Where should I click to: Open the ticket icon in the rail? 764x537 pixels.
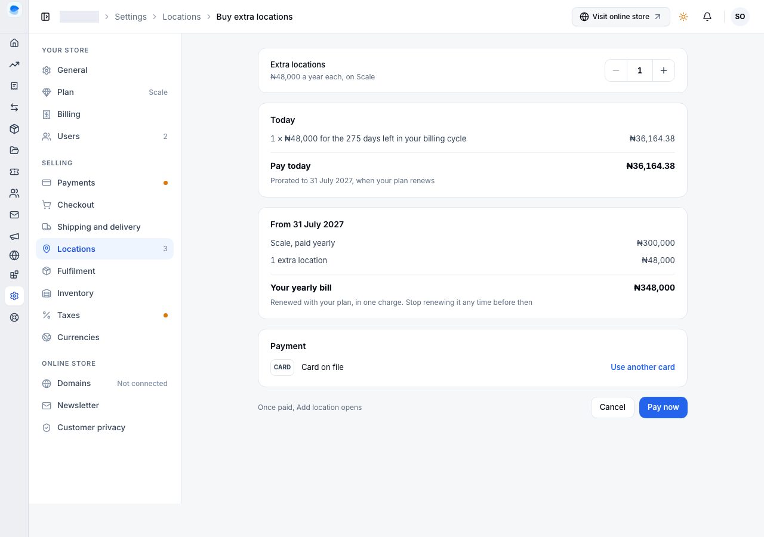14,172
